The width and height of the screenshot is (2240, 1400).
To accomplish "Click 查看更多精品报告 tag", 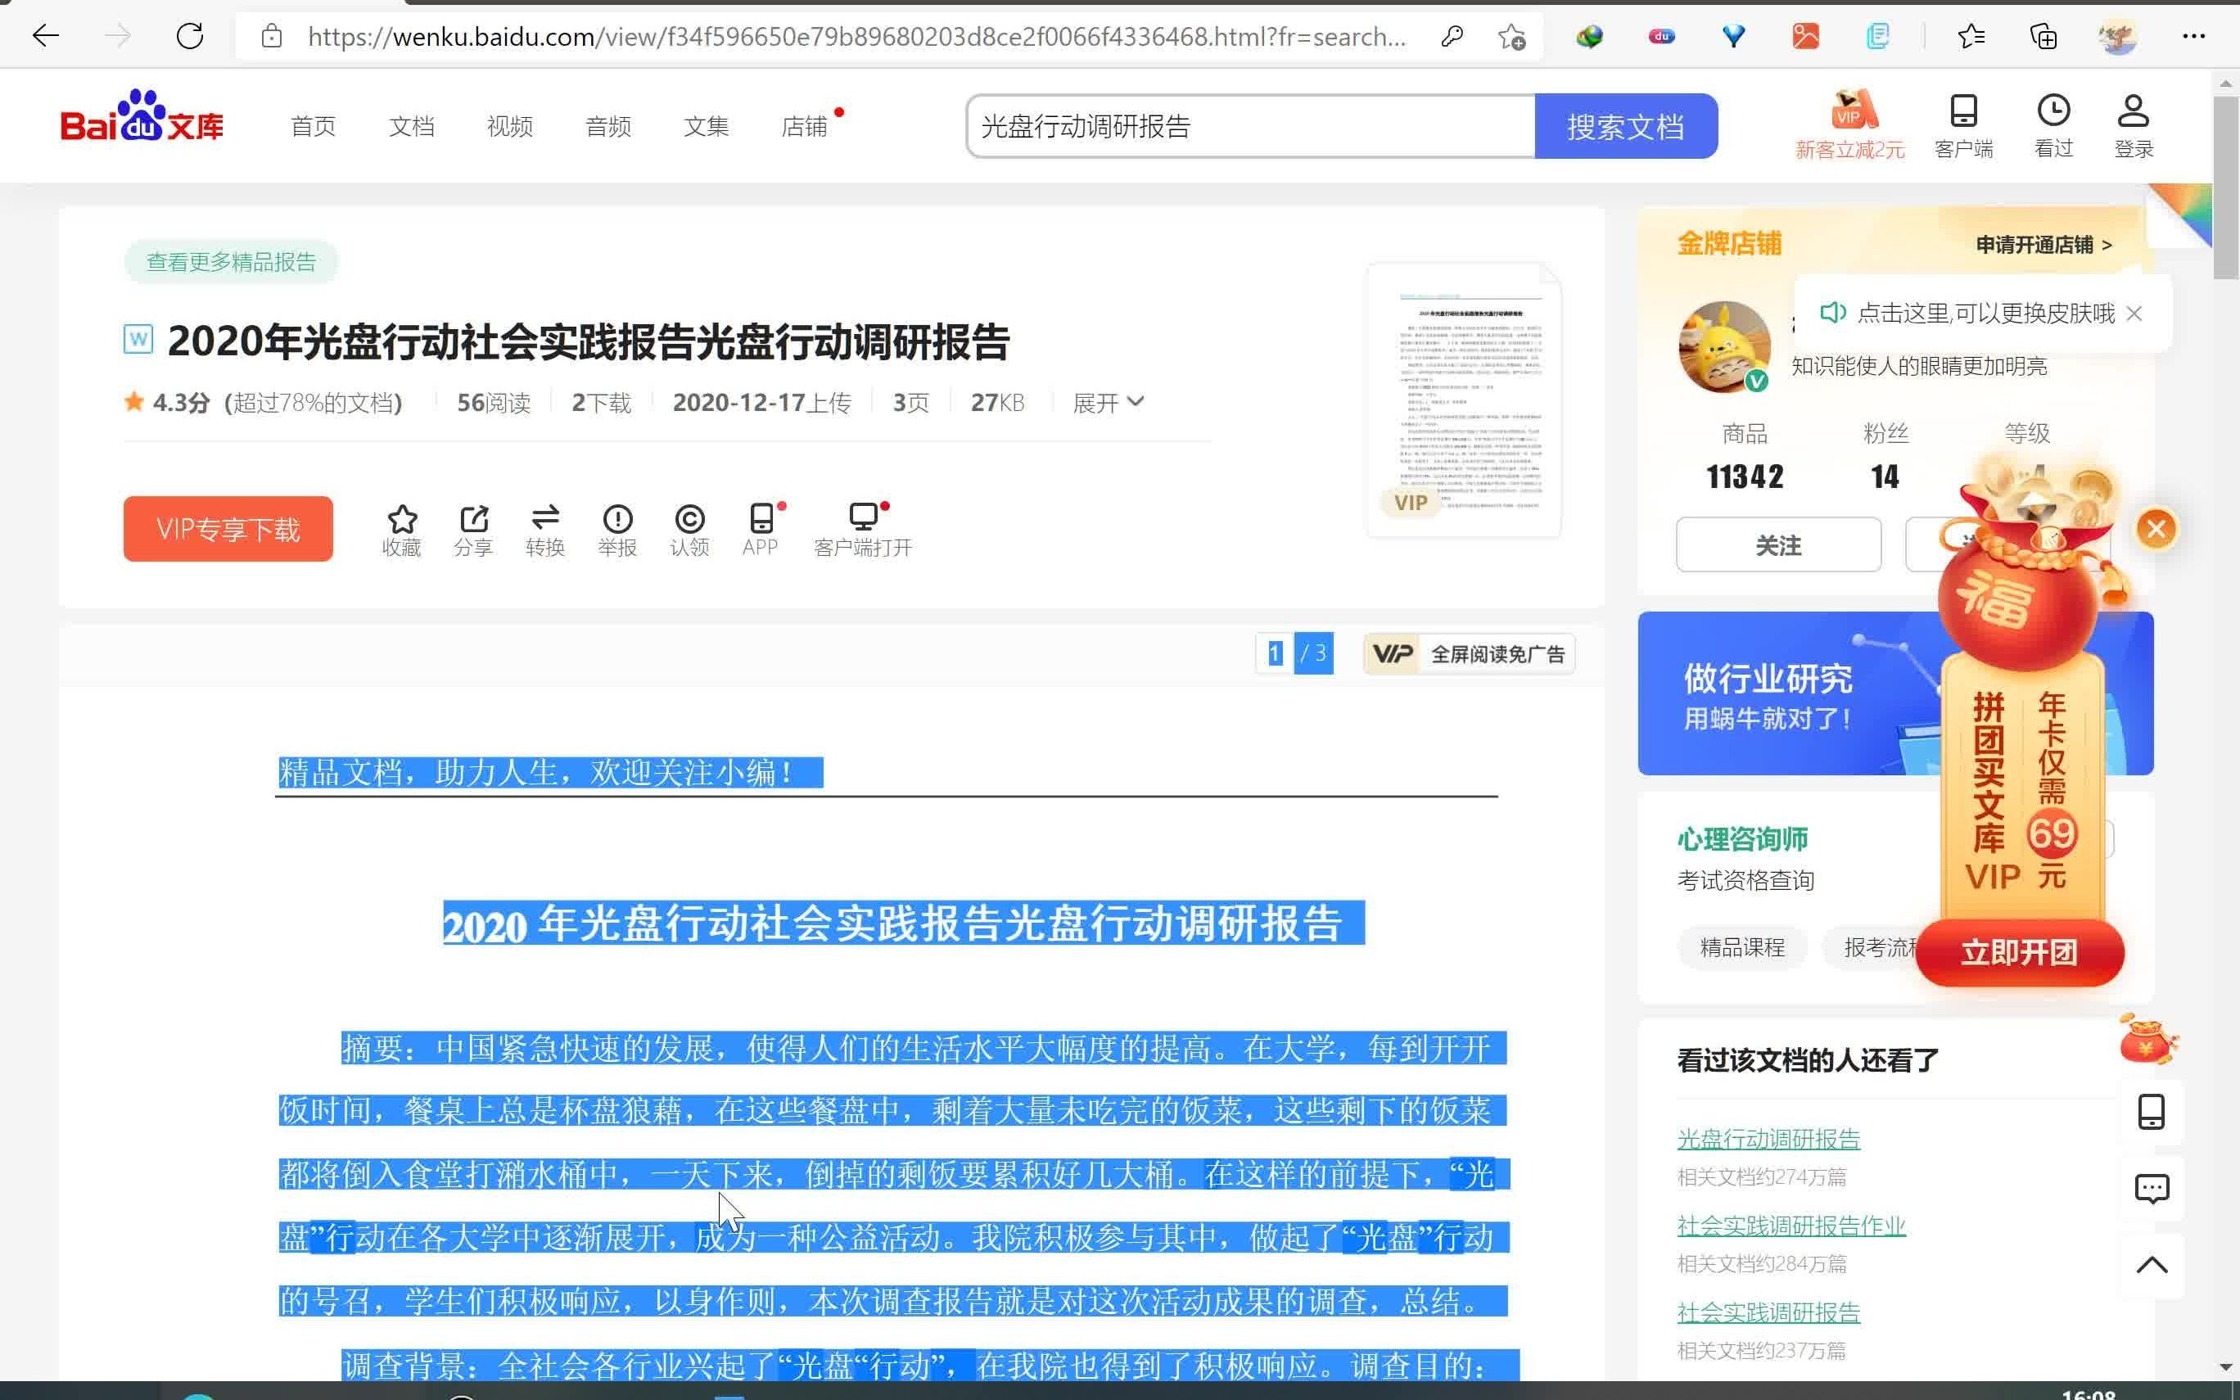I will pyautogui.click(x=232, y=262).
